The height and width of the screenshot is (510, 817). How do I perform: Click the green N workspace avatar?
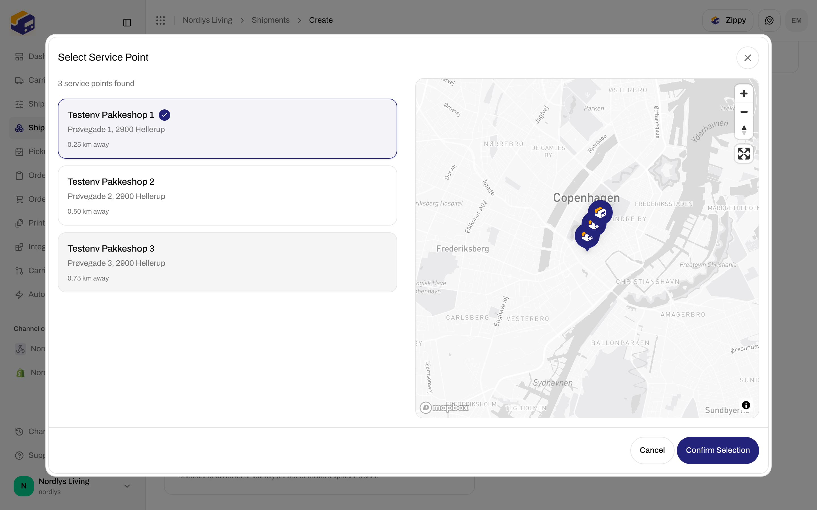pyautogui.click(x=24, y=486)
